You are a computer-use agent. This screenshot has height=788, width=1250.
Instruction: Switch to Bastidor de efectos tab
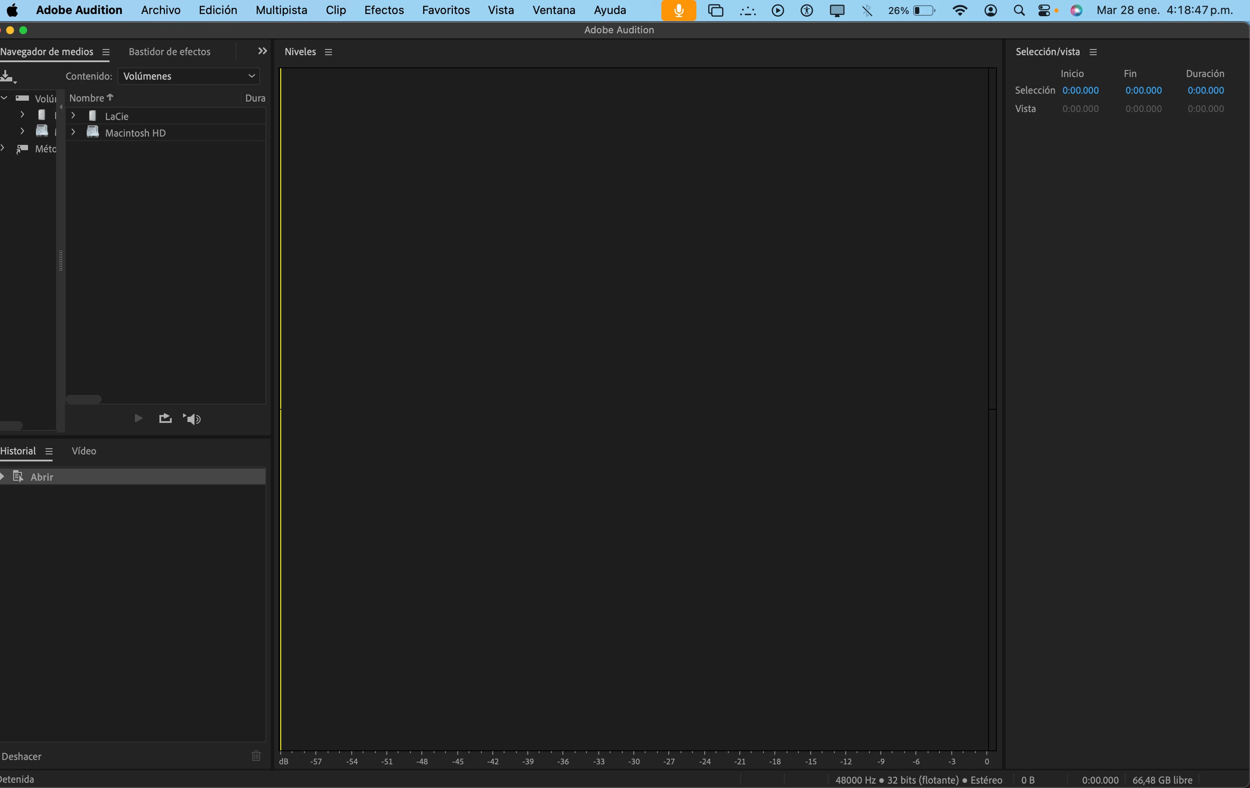pyautogui.click(x=169, y=52)
